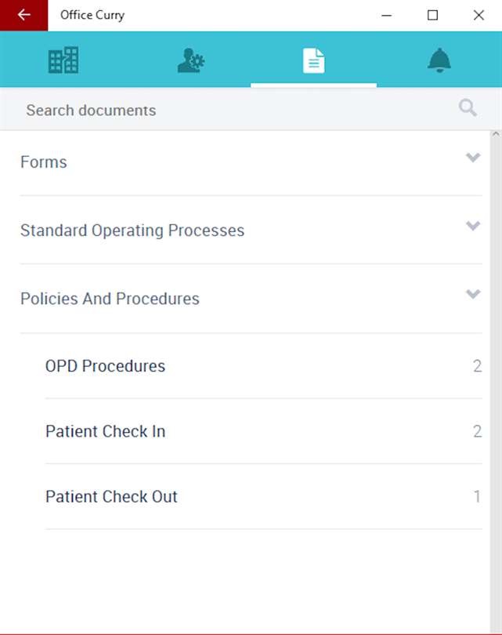
Task: Open the organization buildings tab icon
Action: coord(63,60)
